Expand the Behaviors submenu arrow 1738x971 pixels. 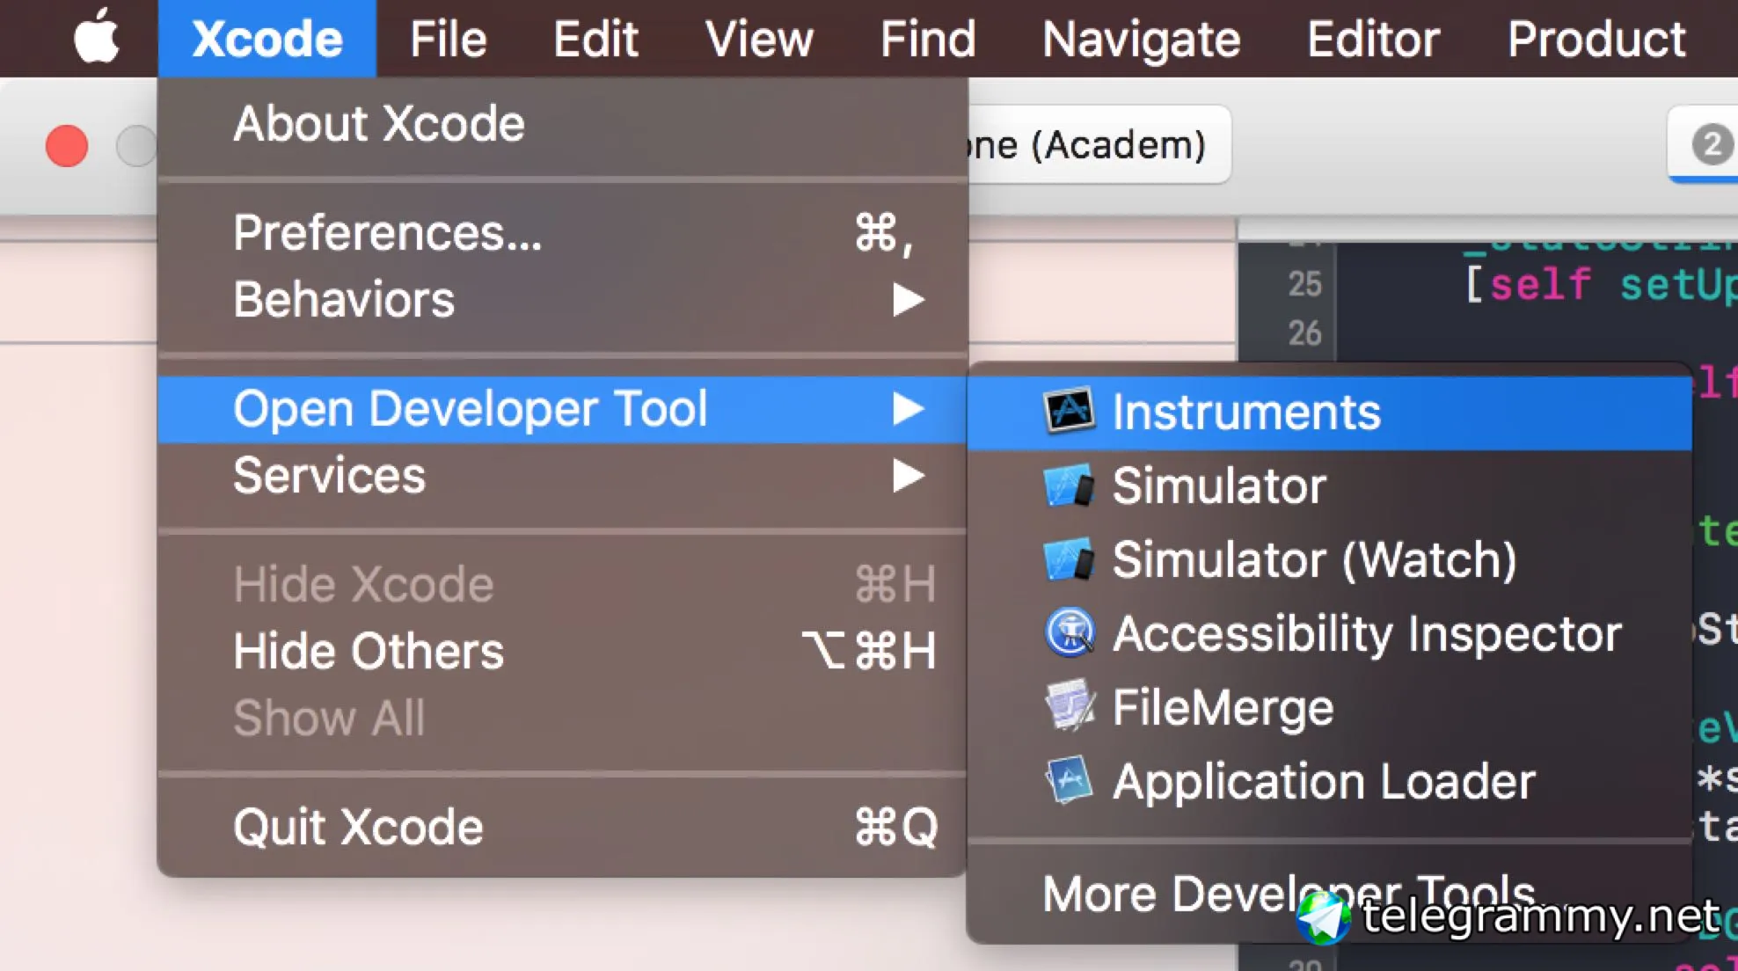pos(908,300)
